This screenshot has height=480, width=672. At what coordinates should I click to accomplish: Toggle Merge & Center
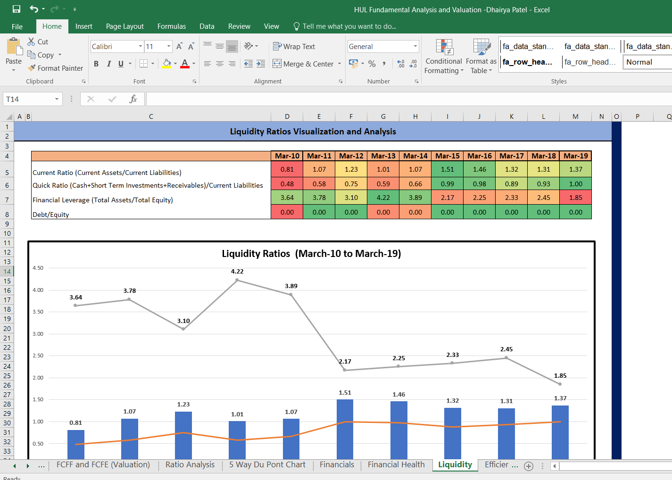pos(303,64)
